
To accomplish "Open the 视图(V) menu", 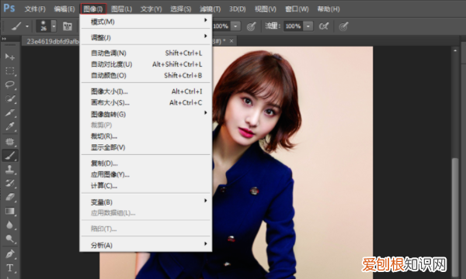I will (266, 9).
